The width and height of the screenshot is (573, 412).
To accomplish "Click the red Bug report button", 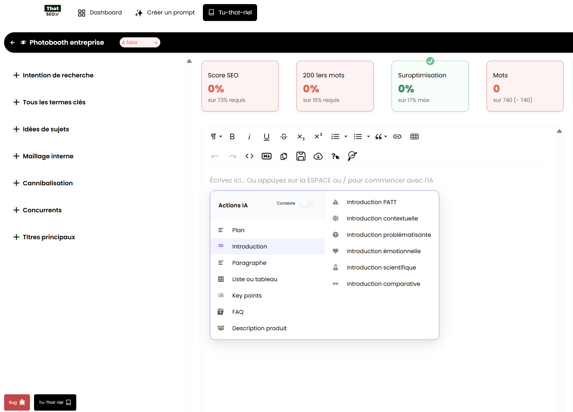I will [x=17, y=402].
